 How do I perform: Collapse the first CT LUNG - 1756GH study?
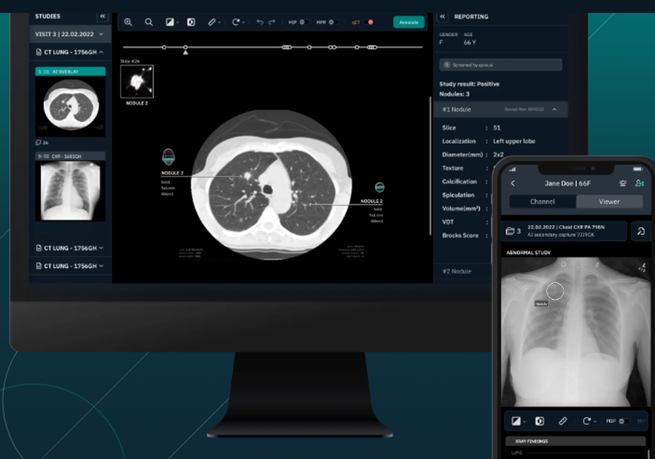tap(101, 52)
